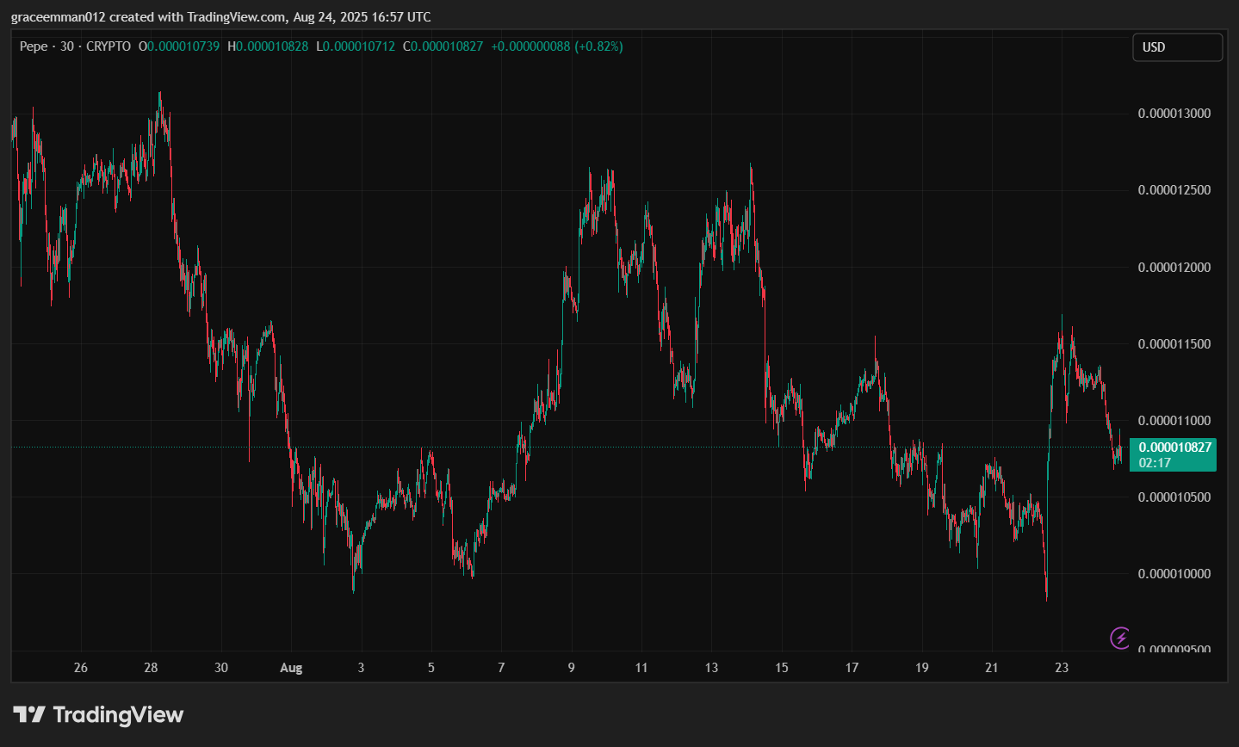Click date 9 on the time axis
Viewport: 1239px width, 747px height.
[571, 668]
